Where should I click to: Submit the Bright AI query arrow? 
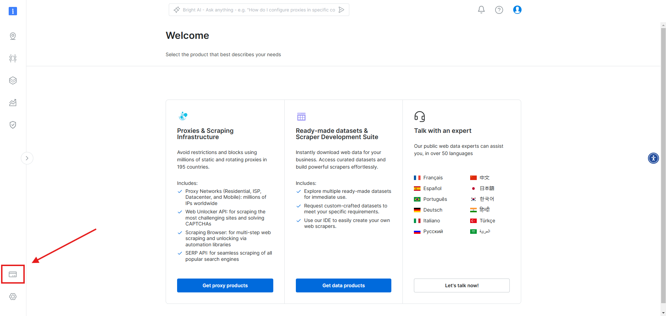(342, 10)
